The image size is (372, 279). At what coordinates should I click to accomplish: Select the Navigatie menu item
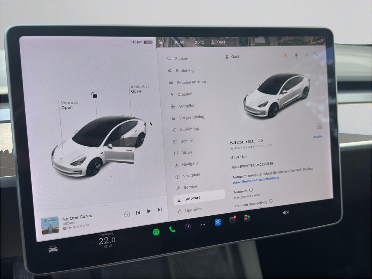190,164
